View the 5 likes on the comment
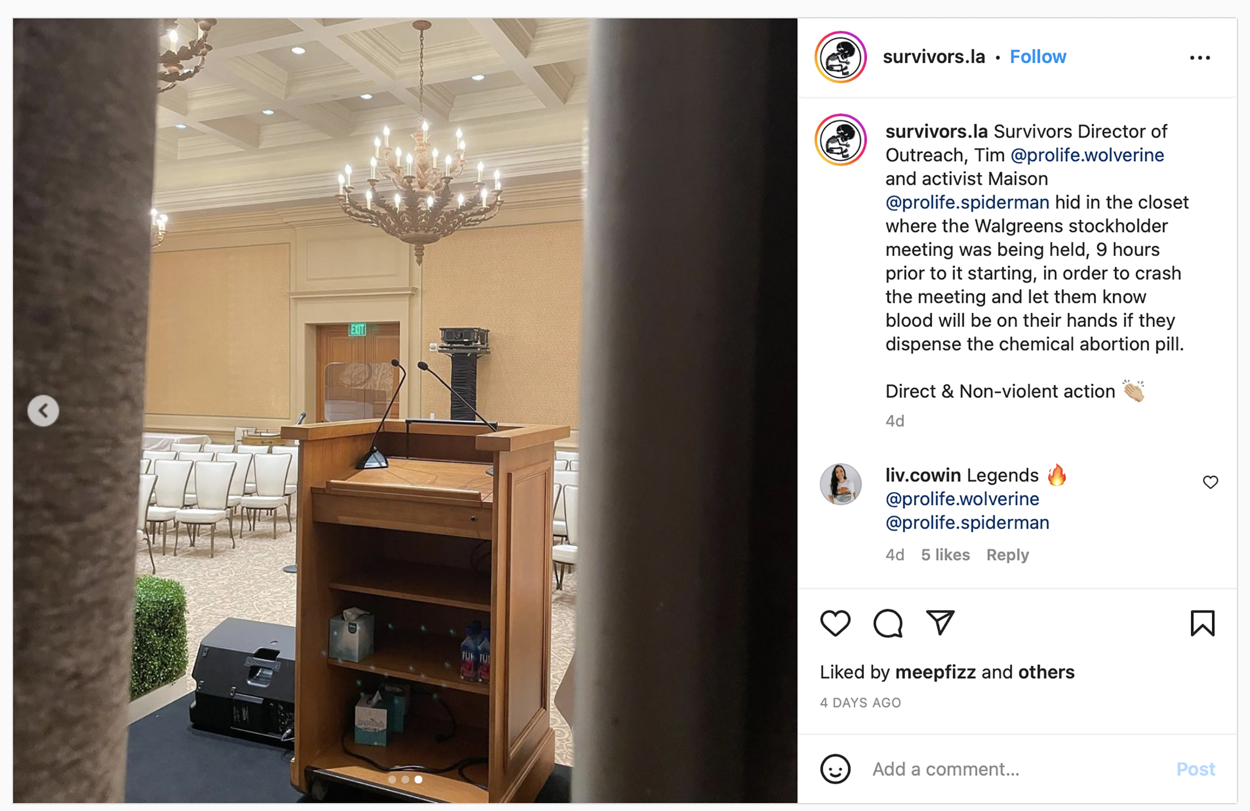 point(945,555)
